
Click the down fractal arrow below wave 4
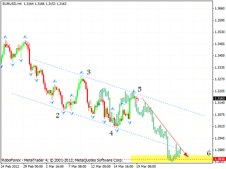(x=117, y=130)
